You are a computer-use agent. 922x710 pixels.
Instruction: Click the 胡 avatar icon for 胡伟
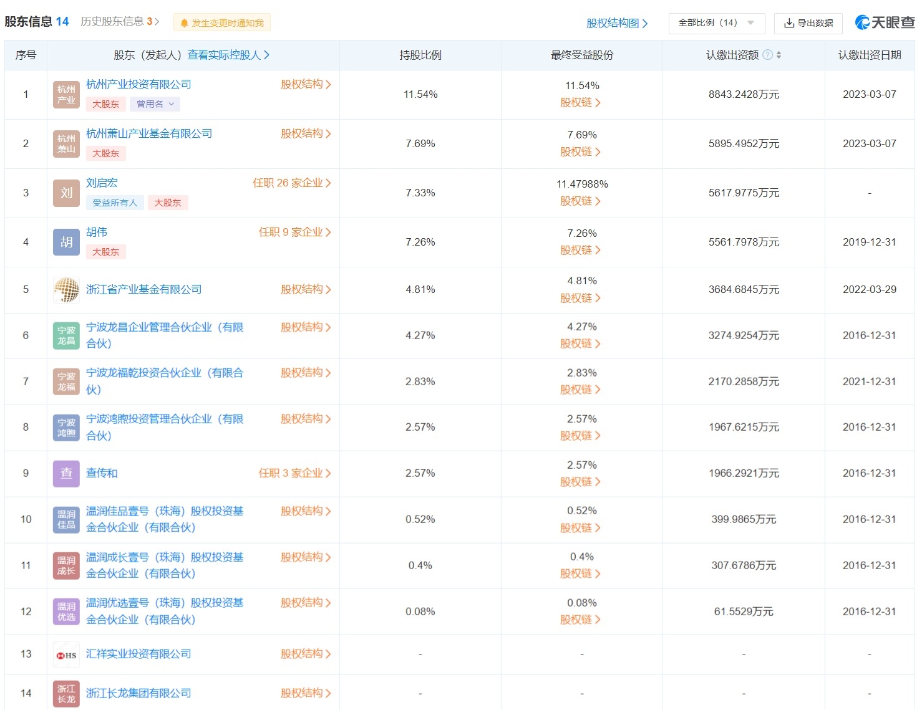66,242
